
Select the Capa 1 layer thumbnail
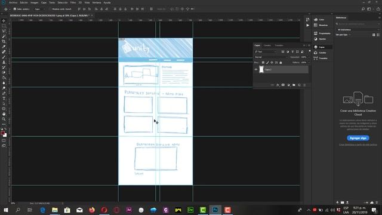261,69
